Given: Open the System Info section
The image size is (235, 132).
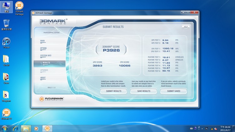Looking at the screenshot, I should click(x=46, y=55).
